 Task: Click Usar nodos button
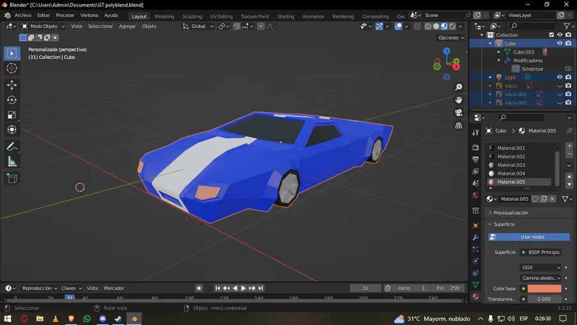point(529,237)
